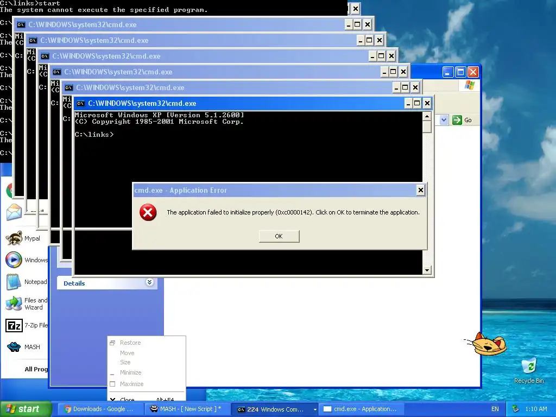Image resolution: width=556 pixels, height=417 pixels.
Task: Click the EN language indicator
Action: click(x=495, y=409)
